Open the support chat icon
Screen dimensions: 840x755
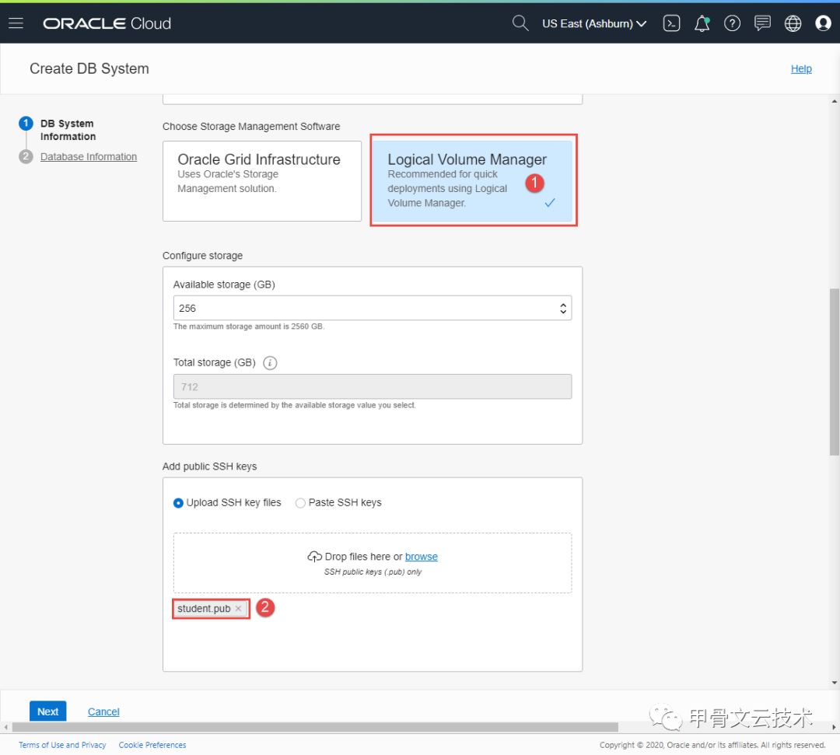click(762, 23)
